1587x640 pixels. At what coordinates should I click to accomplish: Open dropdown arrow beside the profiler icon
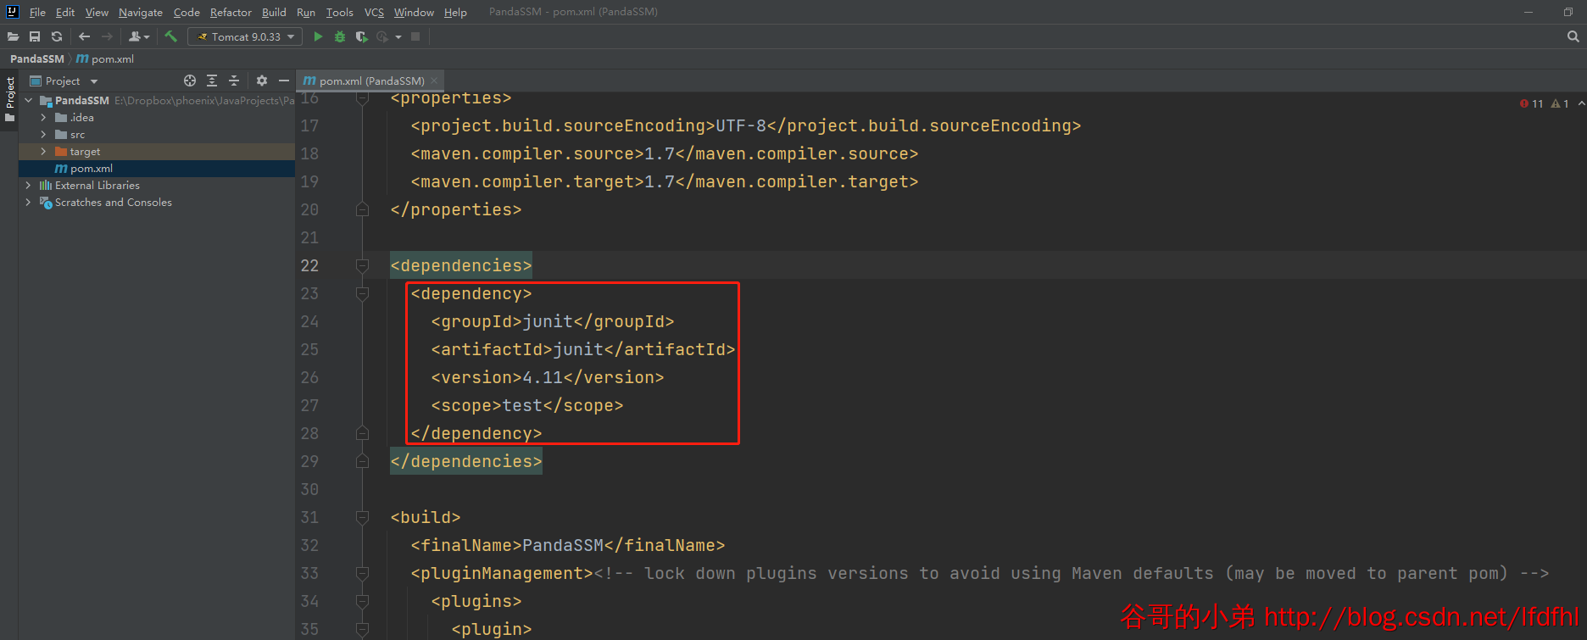click(x=398, y=37)
